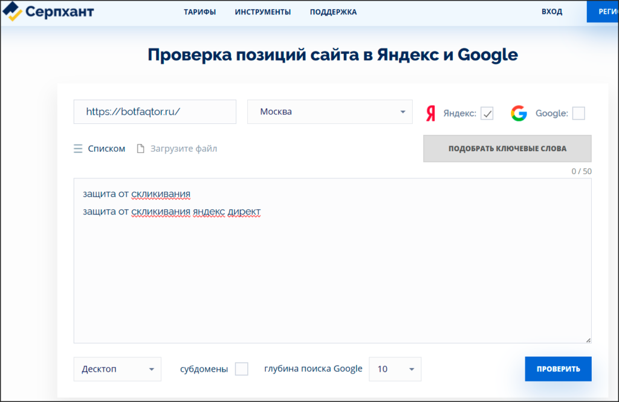Click the blue registration button
This screenshot has height=402, width=619.
603,11
